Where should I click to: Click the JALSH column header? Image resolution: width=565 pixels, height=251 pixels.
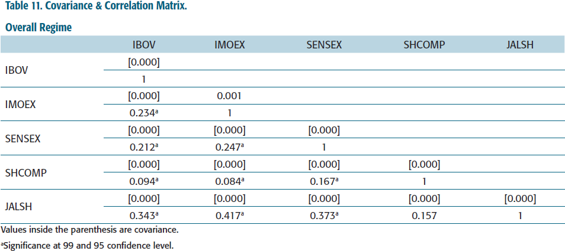[x=520, y=45]
